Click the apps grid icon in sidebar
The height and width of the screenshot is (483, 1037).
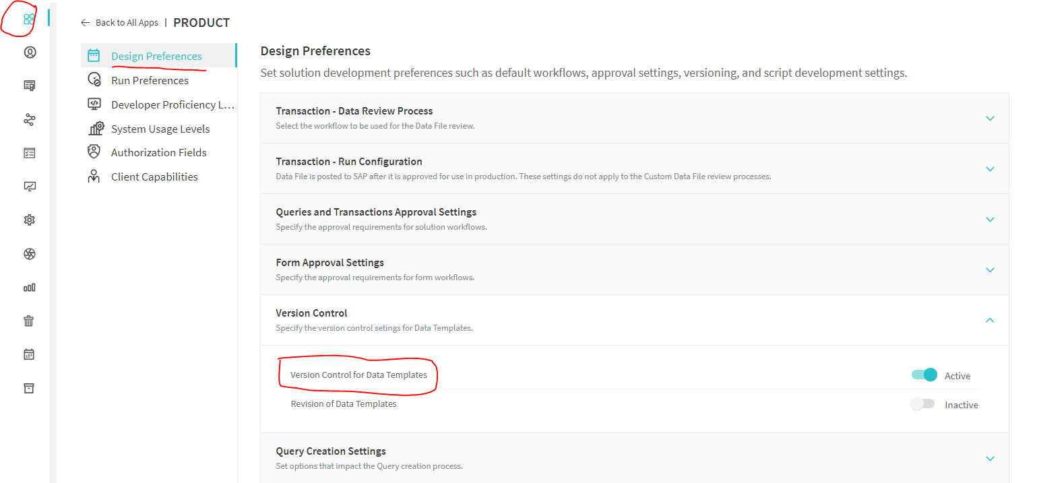(x=29, y=19)
